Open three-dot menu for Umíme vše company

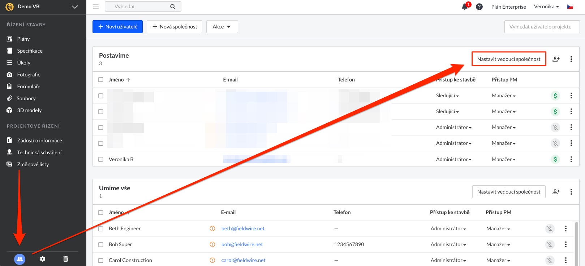(x=571, y=192)
